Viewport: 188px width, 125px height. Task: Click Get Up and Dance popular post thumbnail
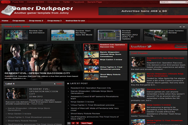pyautogui.click(x=138, y=93)
